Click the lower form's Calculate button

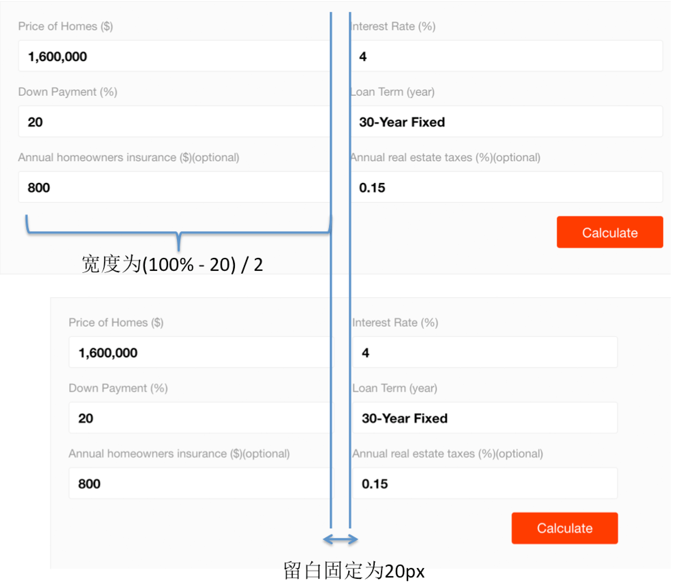tap(565, 528)
